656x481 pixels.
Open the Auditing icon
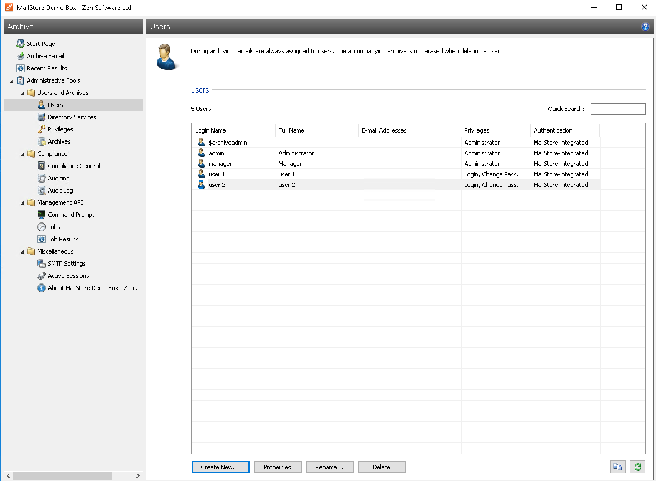click(x=41, y=178)
